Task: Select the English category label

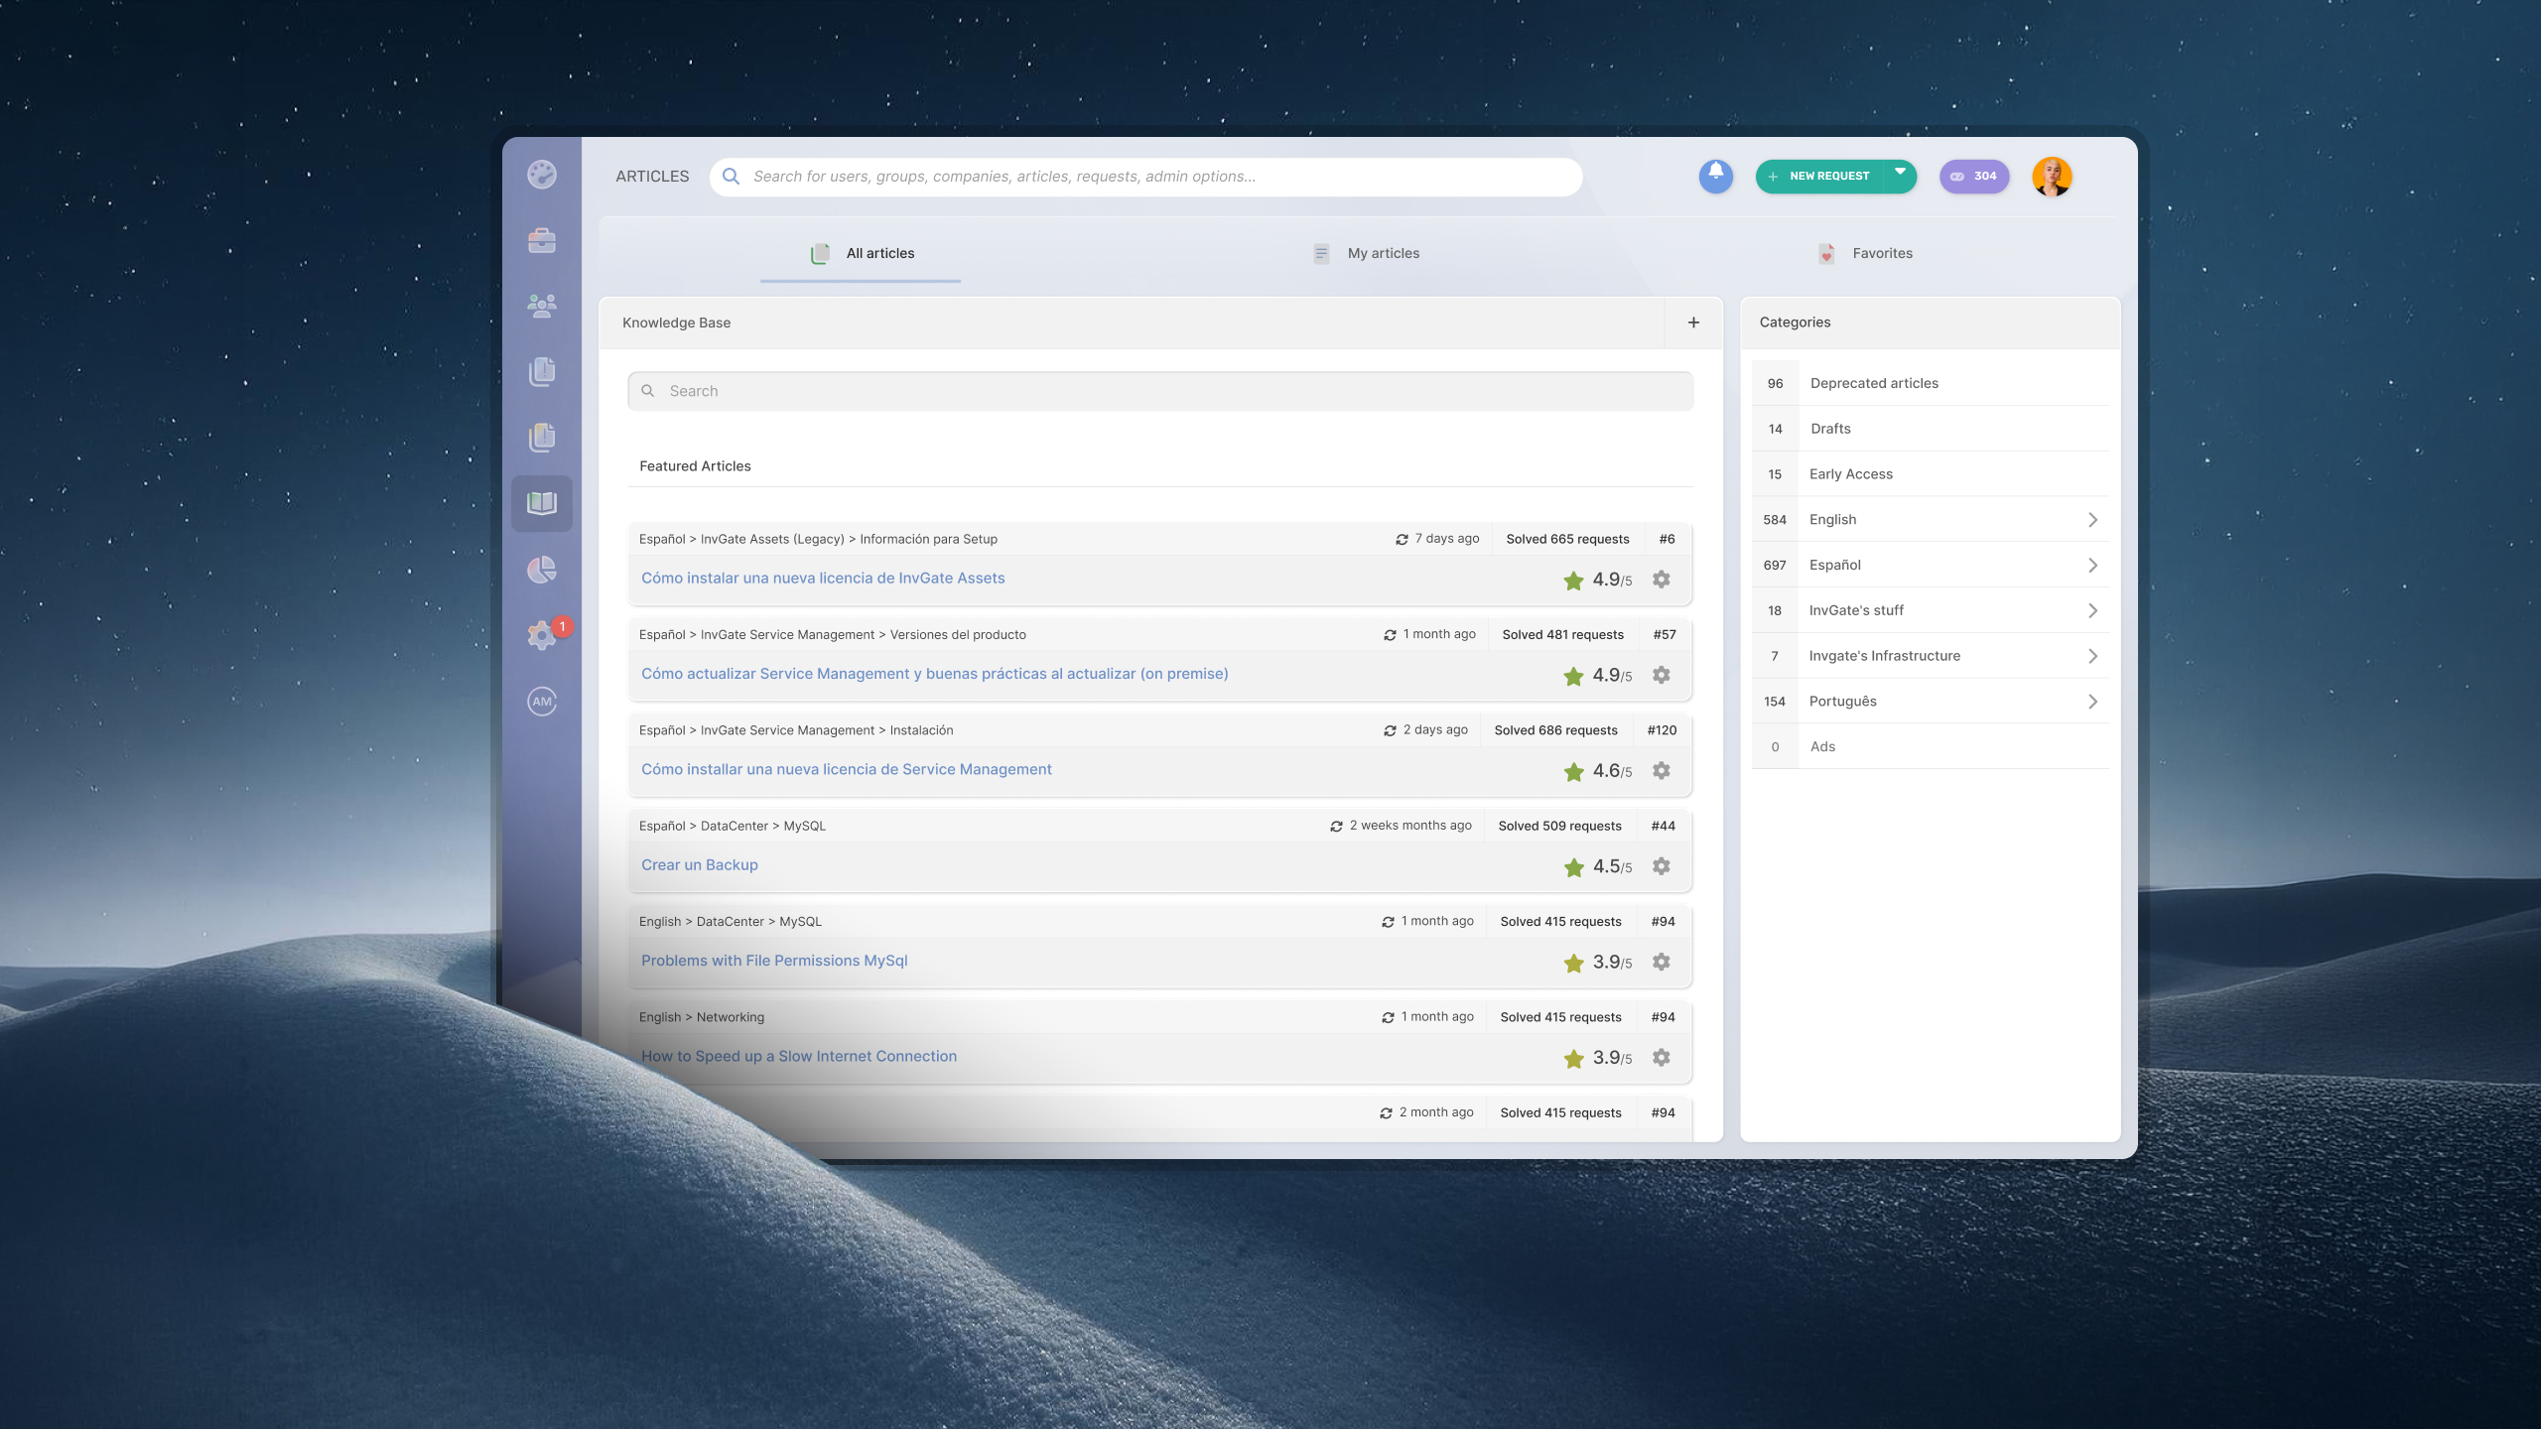Action: (x=1832, y=520)
